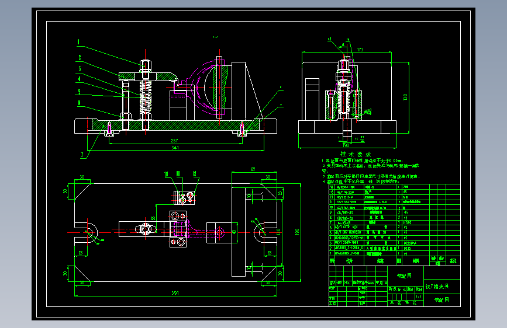Click part balloon number 3

point(80,68)
